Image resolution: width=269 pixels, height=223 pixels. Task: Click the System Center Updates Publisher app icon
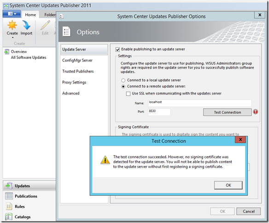(6, 6)
